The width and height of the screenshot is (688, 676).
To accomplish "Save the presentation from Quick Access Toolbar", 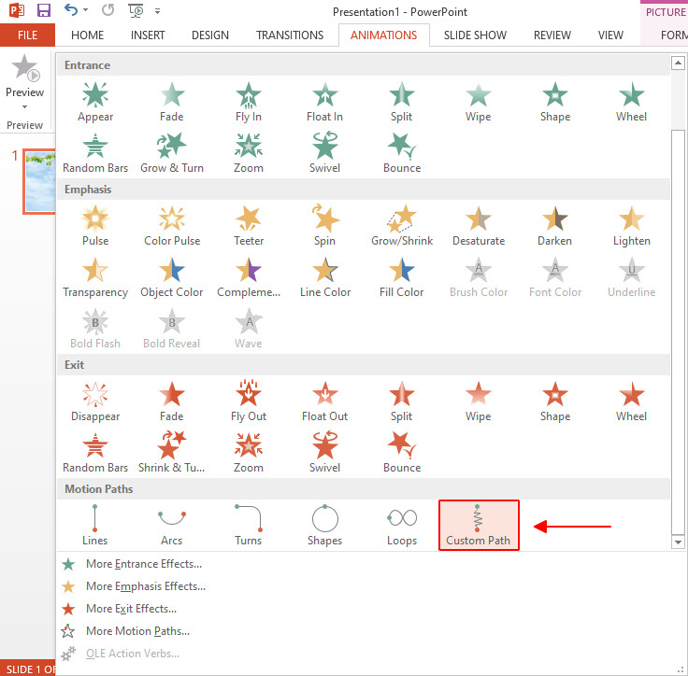I will point(43,10).
